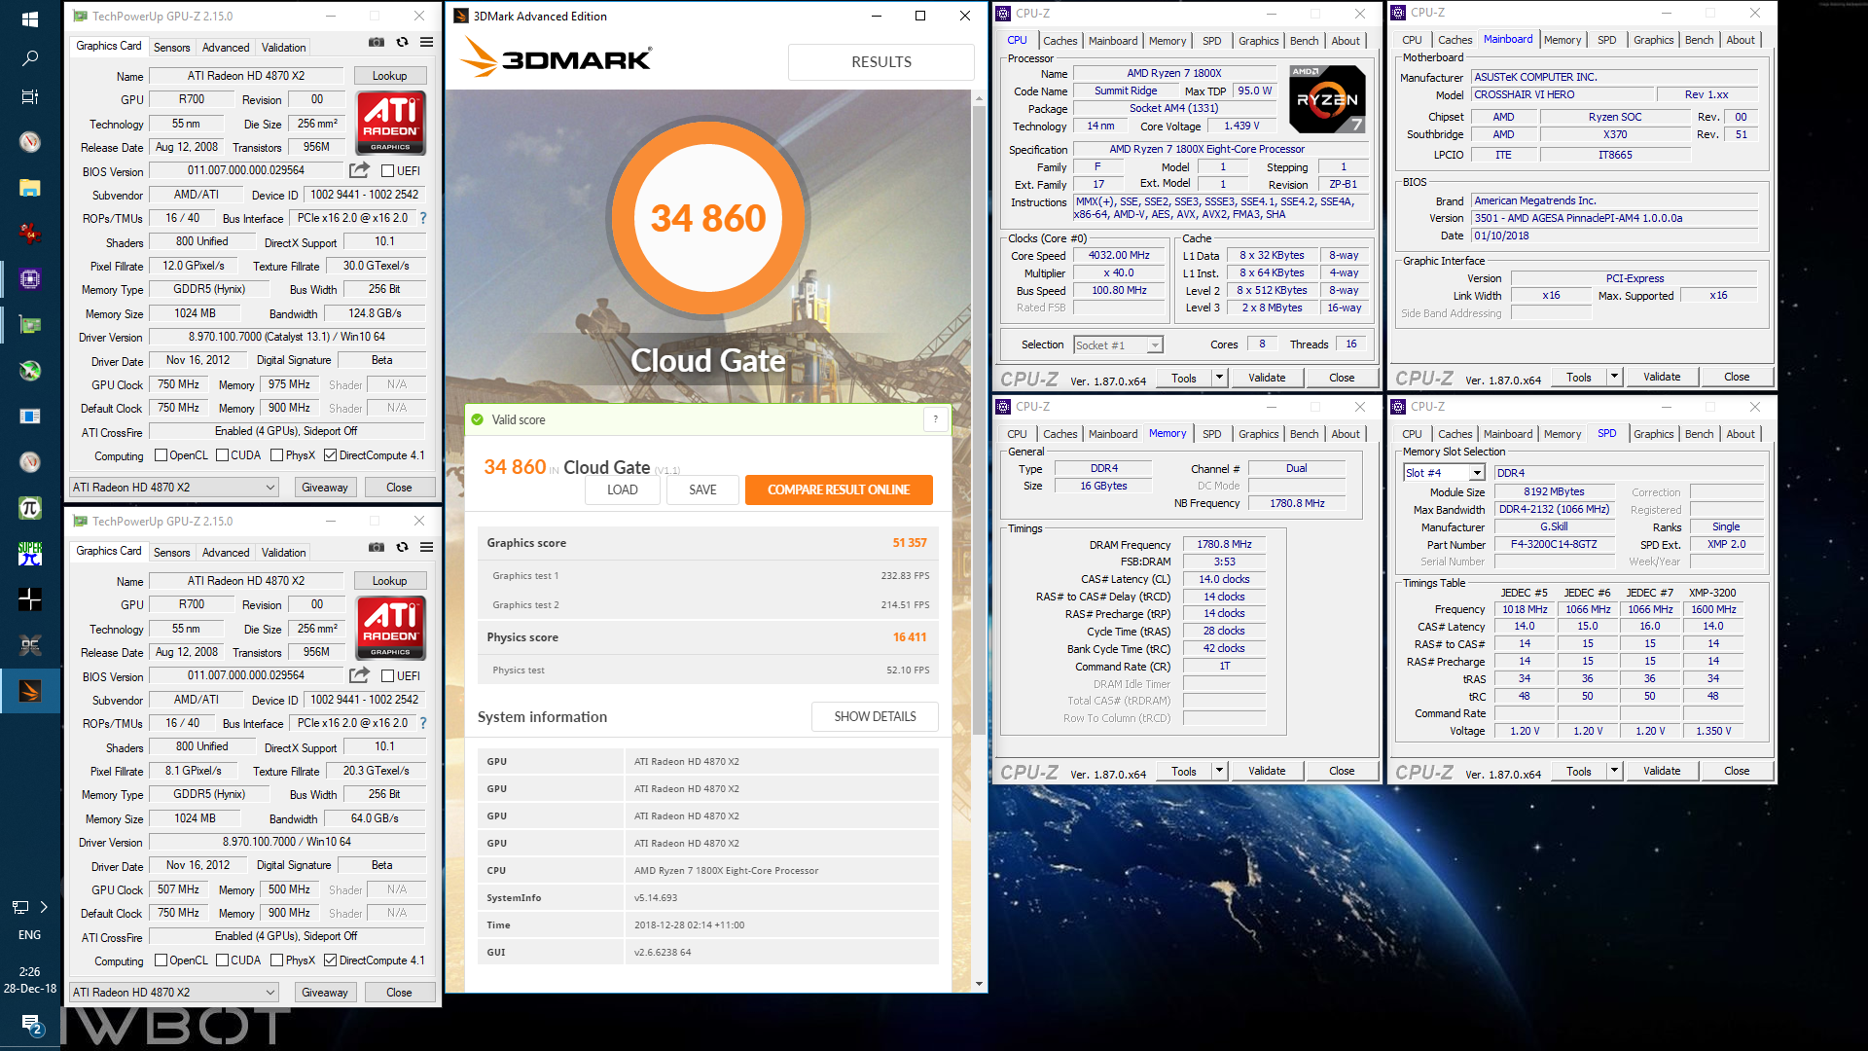
Task: Click LOAD button in 3DMark
Action: point(623,489)
